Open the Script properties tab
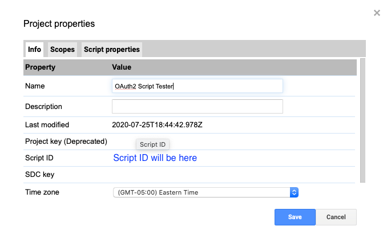The height and width of the screenshot is (242, 387). pyautogui.click(x=111, y=49)
